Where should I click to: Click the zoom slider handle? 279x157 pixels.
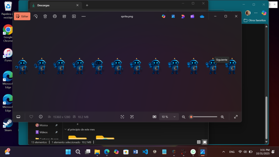click(191, 117)
